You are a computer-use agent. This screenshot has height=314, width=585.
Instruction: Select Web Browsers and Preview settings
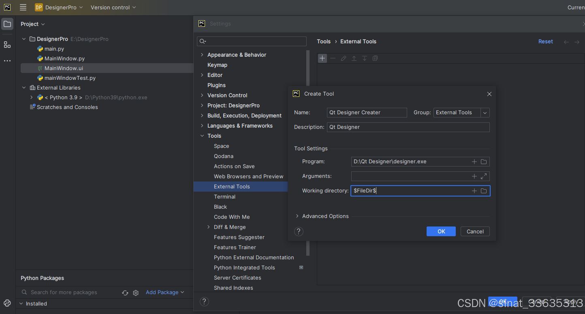248,176
